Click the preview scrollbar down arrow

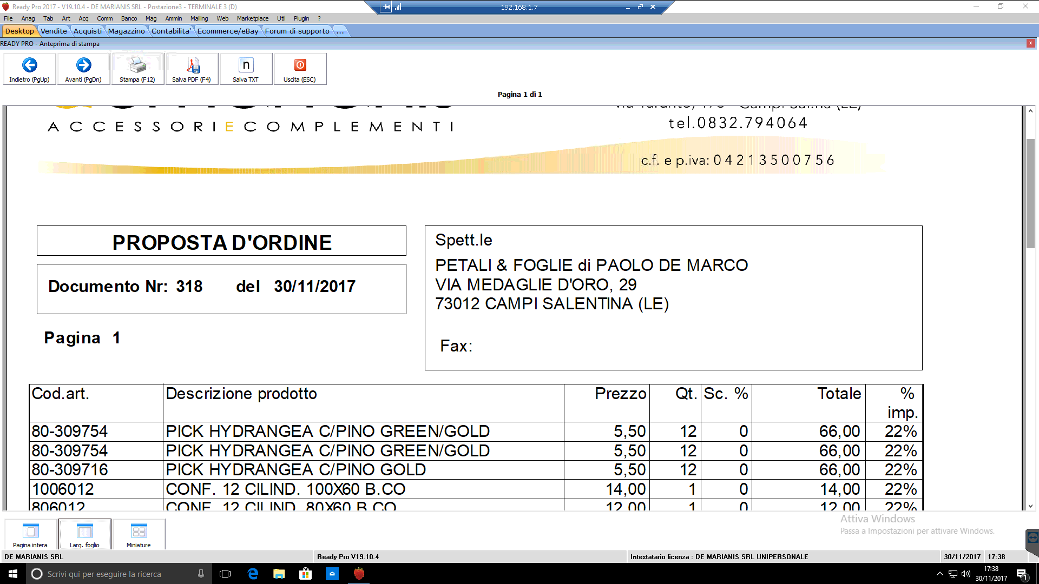coord(1030,506)
